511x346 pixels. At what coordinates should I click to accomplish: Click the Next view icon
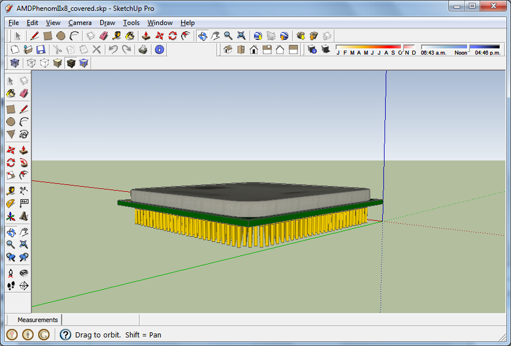24,257
